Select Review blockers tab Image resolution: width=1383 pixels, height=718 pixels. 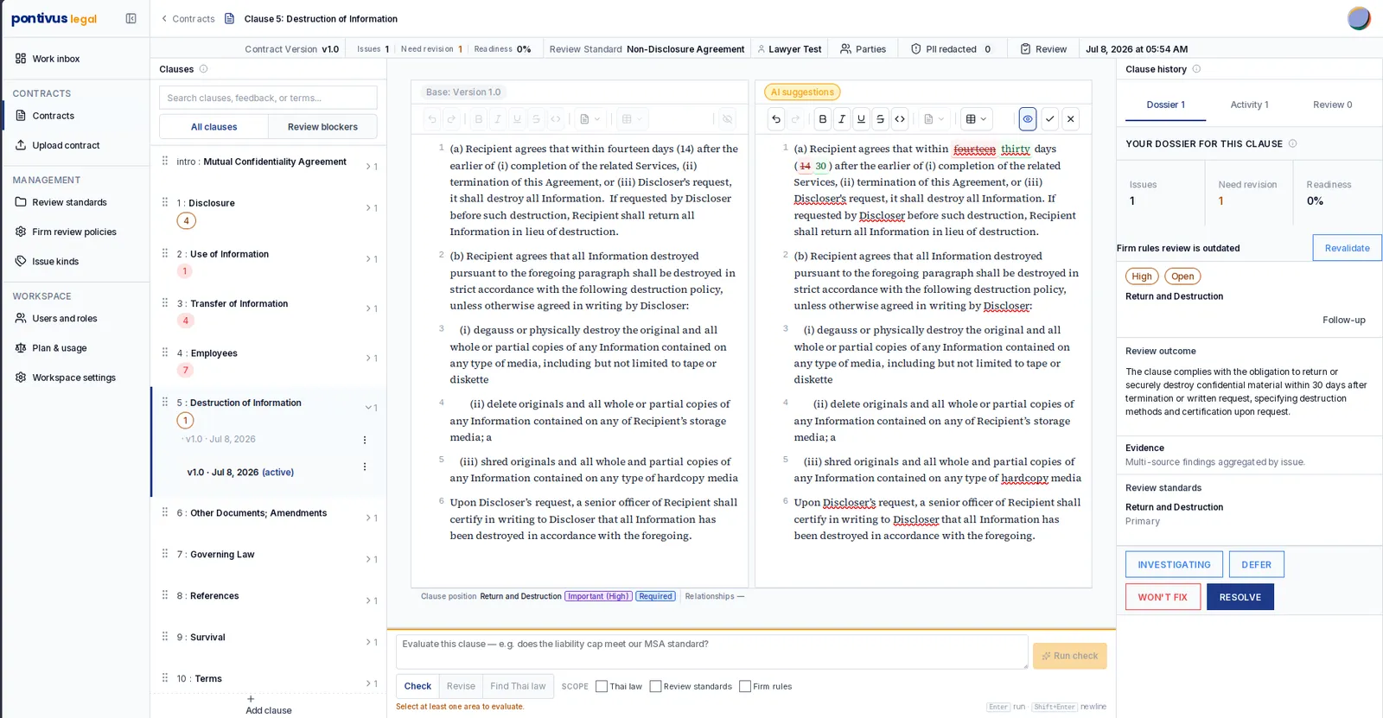322,126
